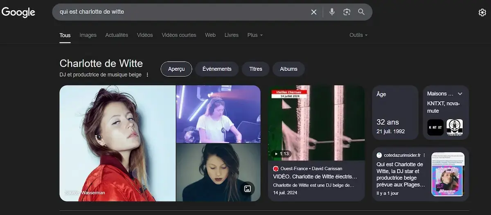491x215 pixels.
Task: Select the Aperçu chip
Action: (176, 69)
